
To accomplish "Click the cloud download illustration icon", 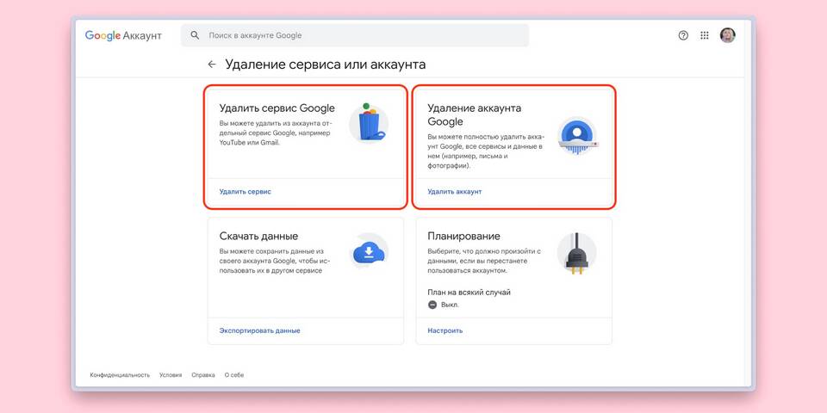I will click(x=369, y=251).
